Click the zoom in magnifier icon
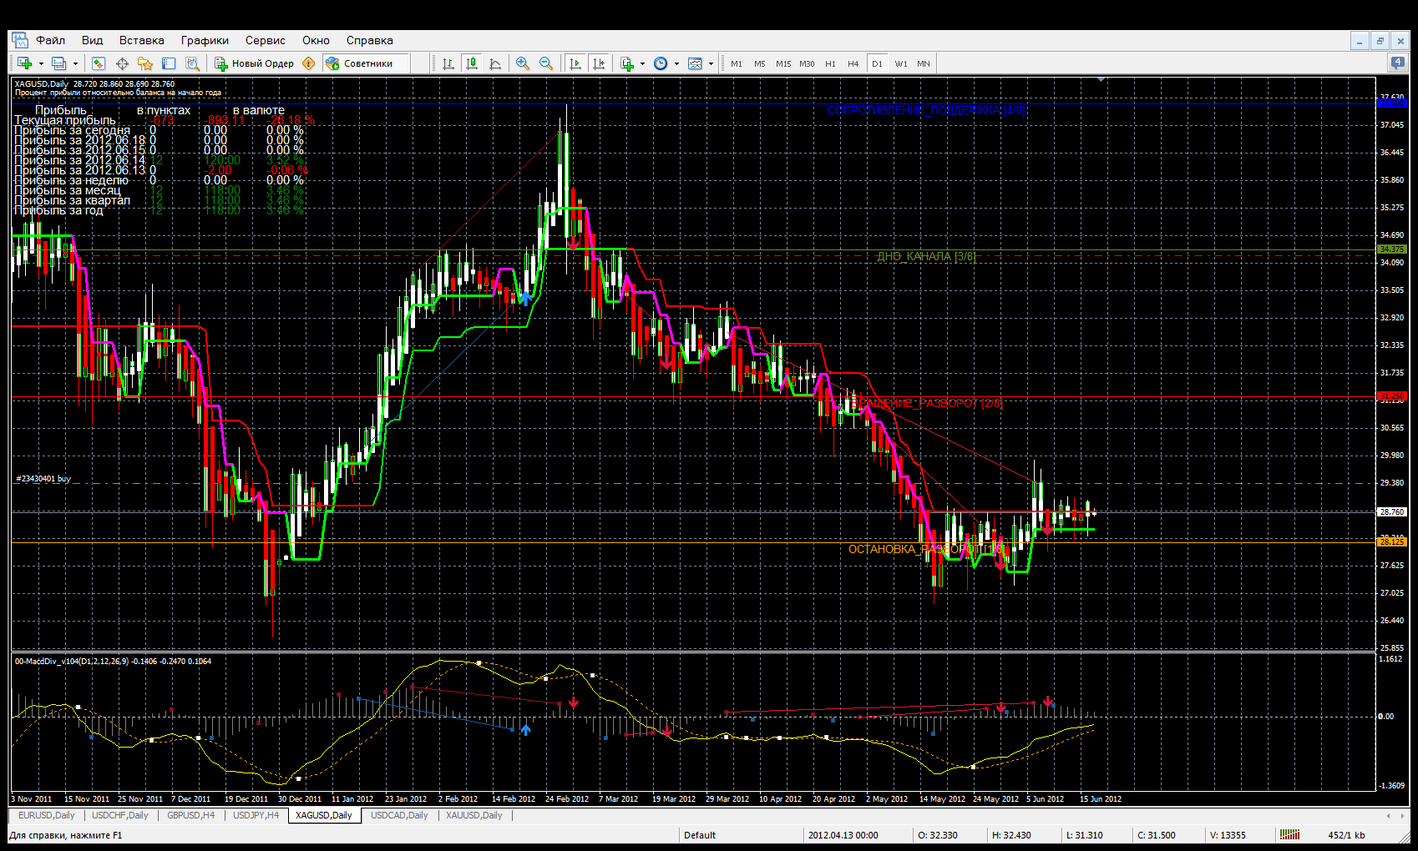 coord(523,63)
